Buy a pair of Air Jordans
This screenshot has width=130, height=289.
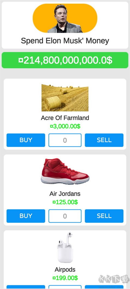26,216
